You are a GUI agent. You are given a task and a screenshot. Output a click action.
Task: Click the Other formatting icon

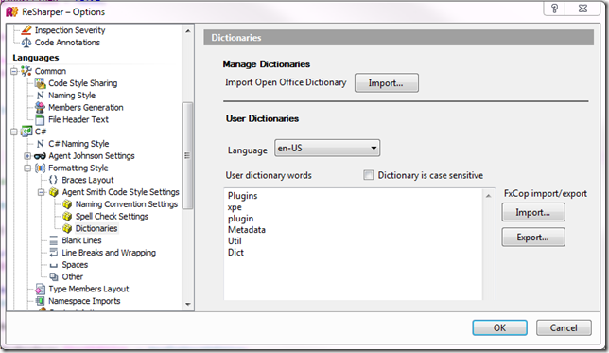54,276
